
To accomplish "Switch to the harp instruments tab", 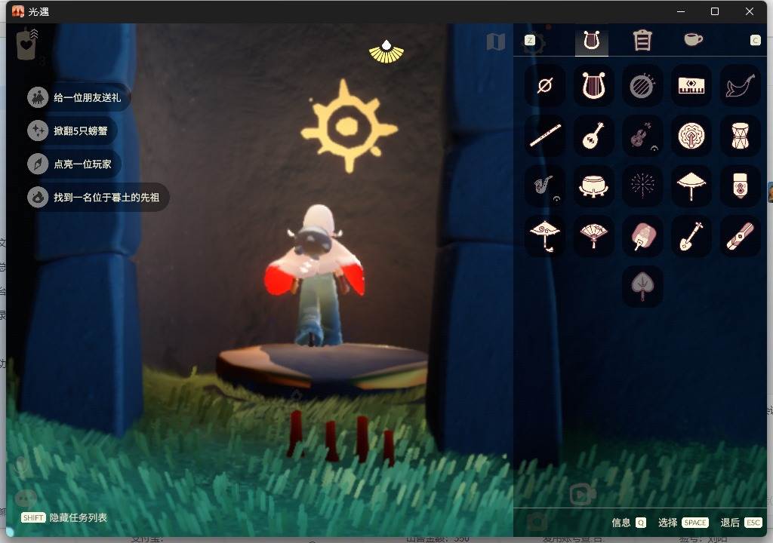I will [592, 41].
